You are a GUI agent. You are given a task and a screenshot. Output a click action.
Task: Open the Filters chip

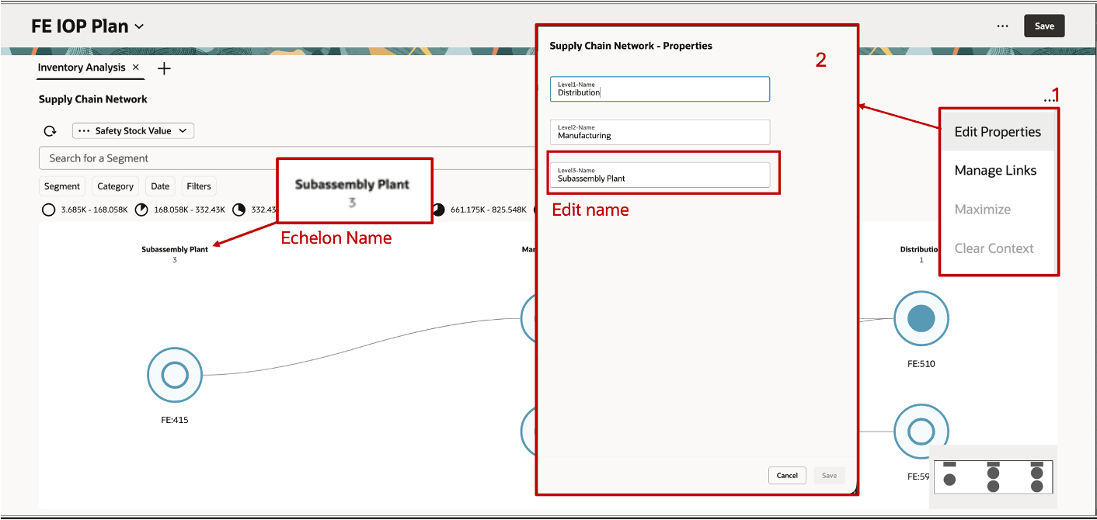click(x=199, y=186)
